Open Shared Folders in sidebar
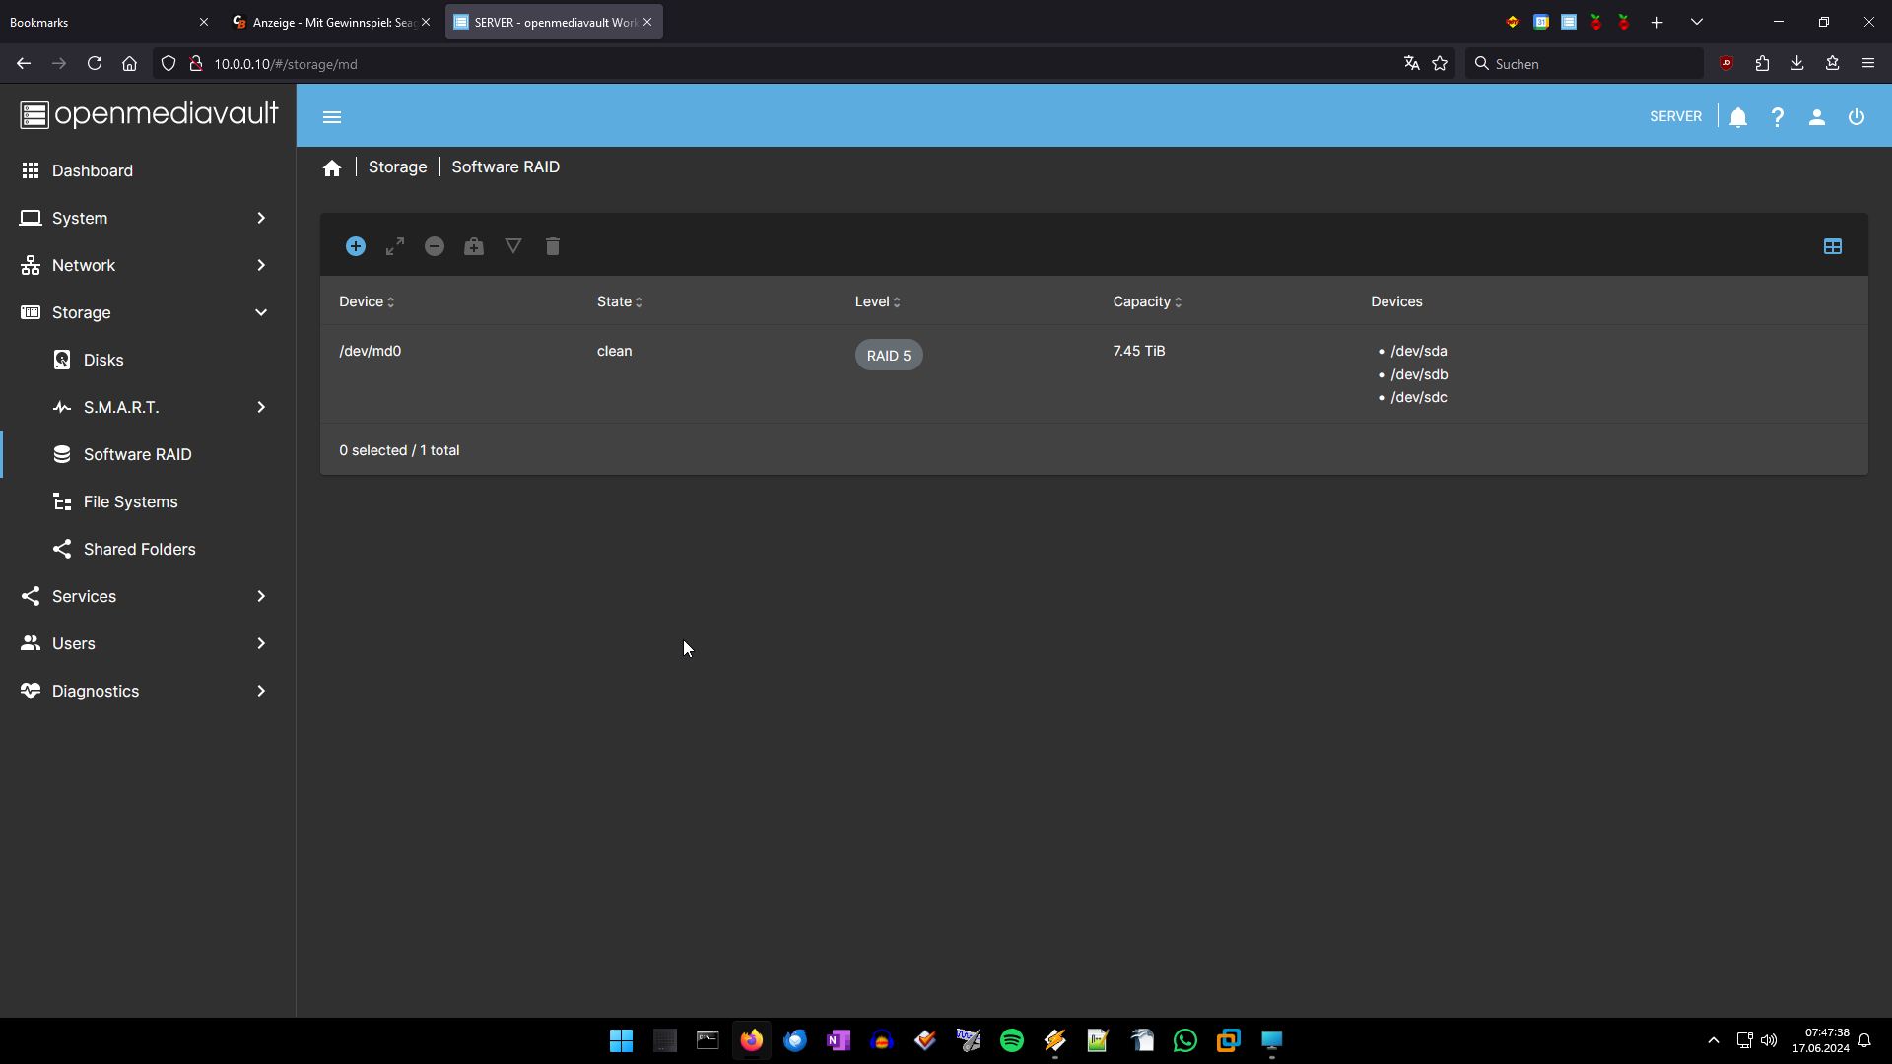Screen dimensions: 1892x1064 [139, 549]
